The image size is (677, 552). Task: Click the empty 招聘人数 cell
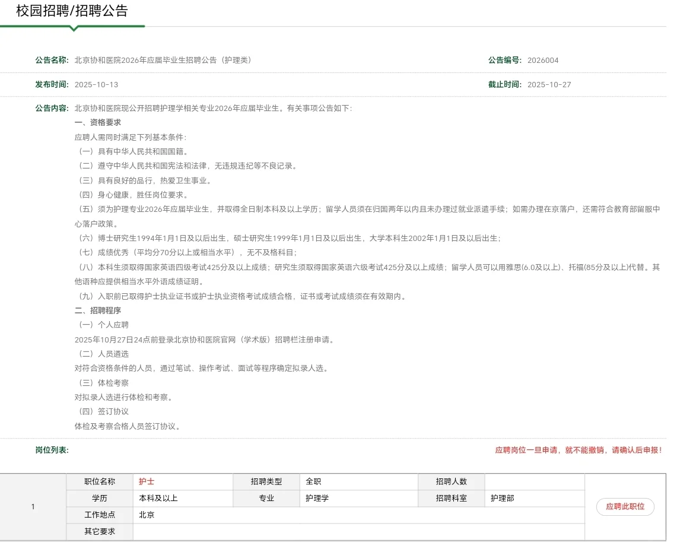tap(533, 481)
